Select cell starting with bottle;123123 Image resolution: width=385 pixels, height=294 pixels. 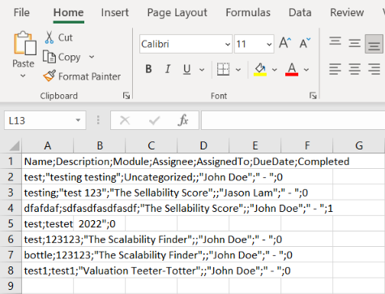[x=48, y=255]
